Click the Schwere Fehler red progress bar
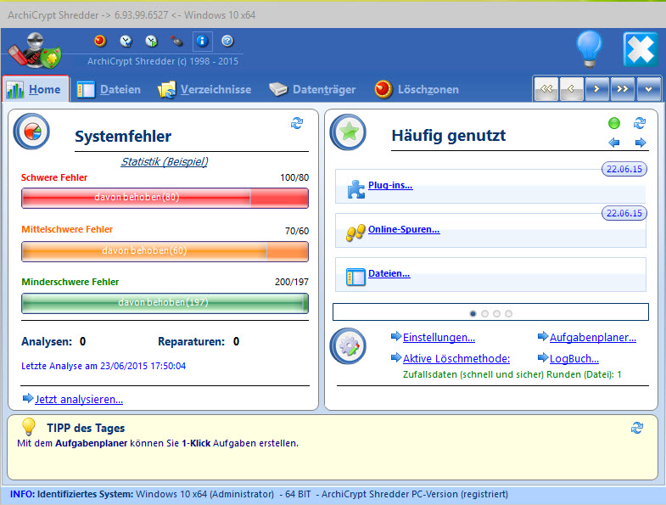This screenshot has width=666, height=505. (164, 198)
